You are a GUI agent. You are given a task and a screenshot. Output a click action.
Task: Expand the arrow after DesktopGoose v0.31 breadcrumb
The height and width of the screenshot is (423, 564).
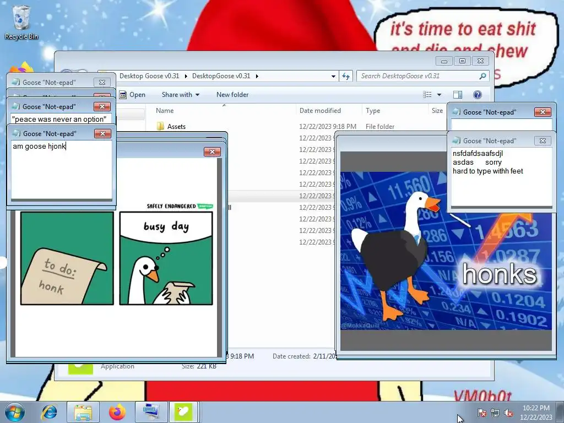coord(257,76)
